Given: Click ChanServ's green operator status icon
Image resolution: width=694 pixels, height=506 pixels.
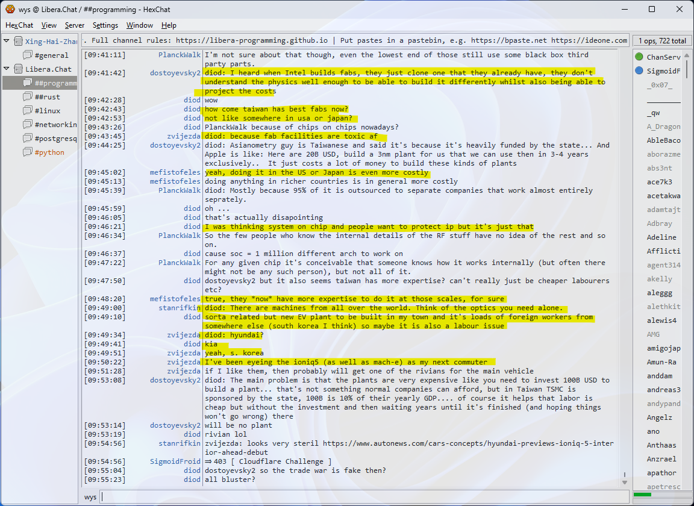Looking at the screenshot, I should tap(639, 57).
